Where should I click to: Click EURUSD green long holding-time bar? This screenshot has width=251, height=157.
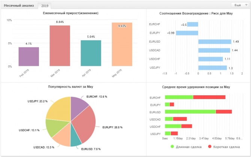[190, 112]
